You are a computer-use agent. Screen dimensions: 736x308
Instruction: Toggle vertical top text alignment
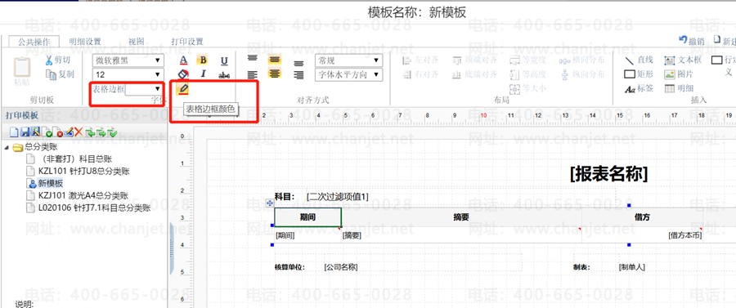click(x=253, y=59)
